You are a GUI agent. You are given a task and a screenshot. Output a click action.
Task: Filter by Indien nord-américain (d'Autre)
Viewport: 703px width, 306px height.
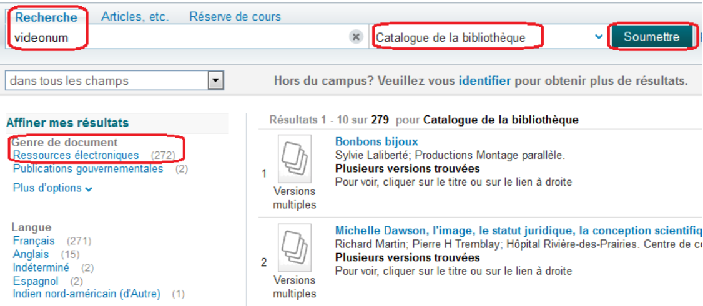[87, 294]
